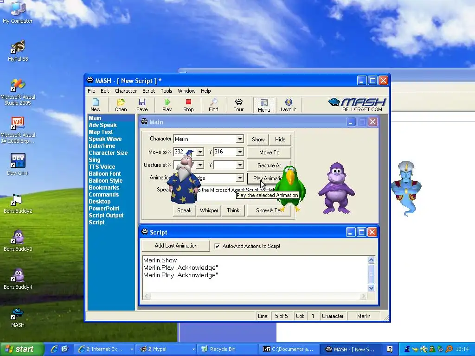Viewport: 475px width, 356px height.
Task: Select the BonziBuddy2 desktop shortcut
Action: 18,203
